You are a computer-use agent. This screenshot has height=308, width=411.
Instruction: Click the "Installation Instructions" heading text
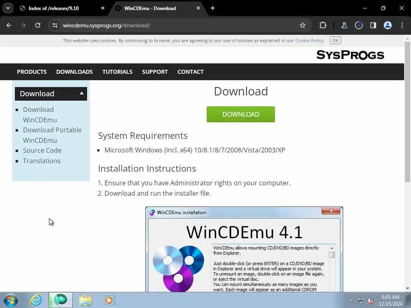147,168
